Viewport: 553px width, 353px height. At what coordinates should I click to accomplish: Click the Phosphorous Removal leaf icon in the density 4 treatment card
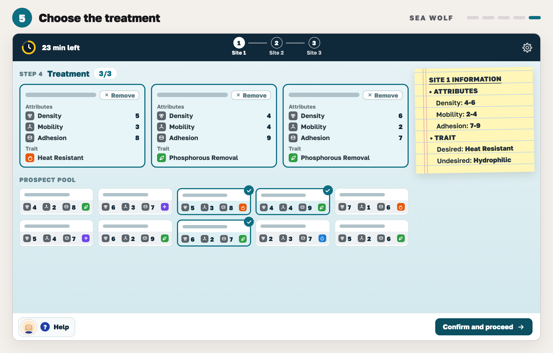point(161,158)
